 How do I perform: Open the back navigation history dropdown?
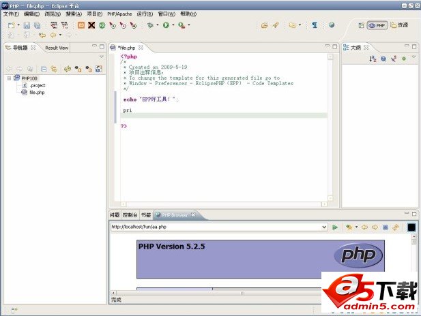(61, 35)
